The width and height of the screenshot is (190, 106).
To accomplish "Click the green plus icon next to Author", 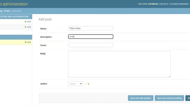I will click(88, 84).
